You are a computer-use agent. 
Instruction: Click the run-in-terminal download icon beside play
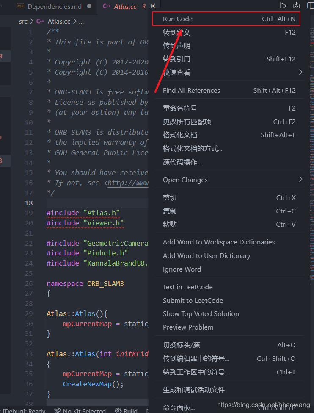click(296, 5)
